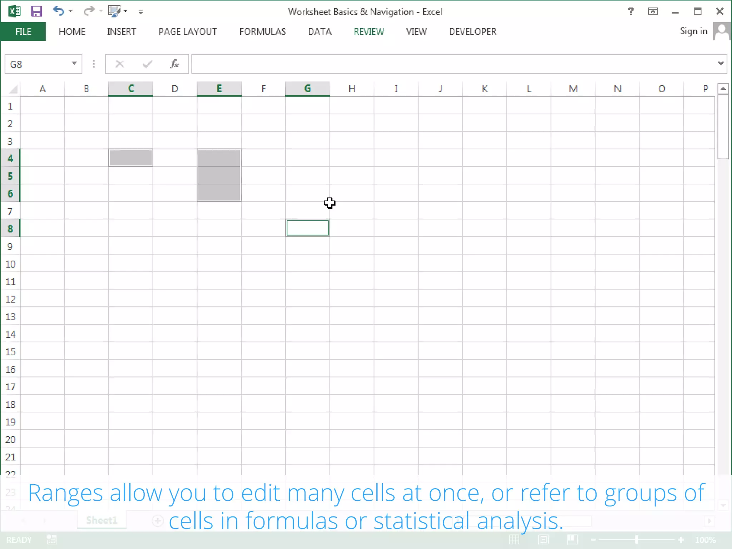Expand the touch mode dropdown arrow
732x549 pixels.
[125, 11]
